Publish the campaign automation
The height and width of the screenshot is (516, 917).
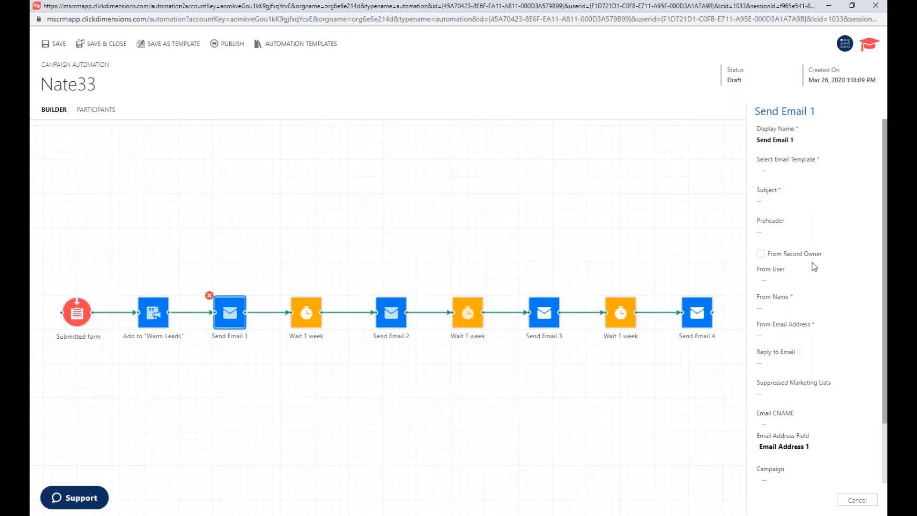pos(227,43)
